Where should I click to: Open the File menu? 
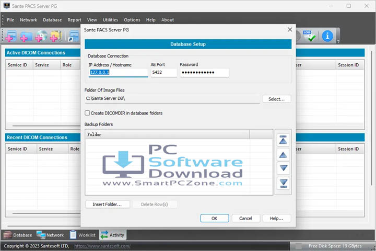point(10,20)
